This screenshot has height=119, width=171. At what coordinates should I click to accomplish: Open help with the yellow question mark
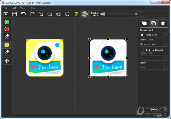pos(76,14)
